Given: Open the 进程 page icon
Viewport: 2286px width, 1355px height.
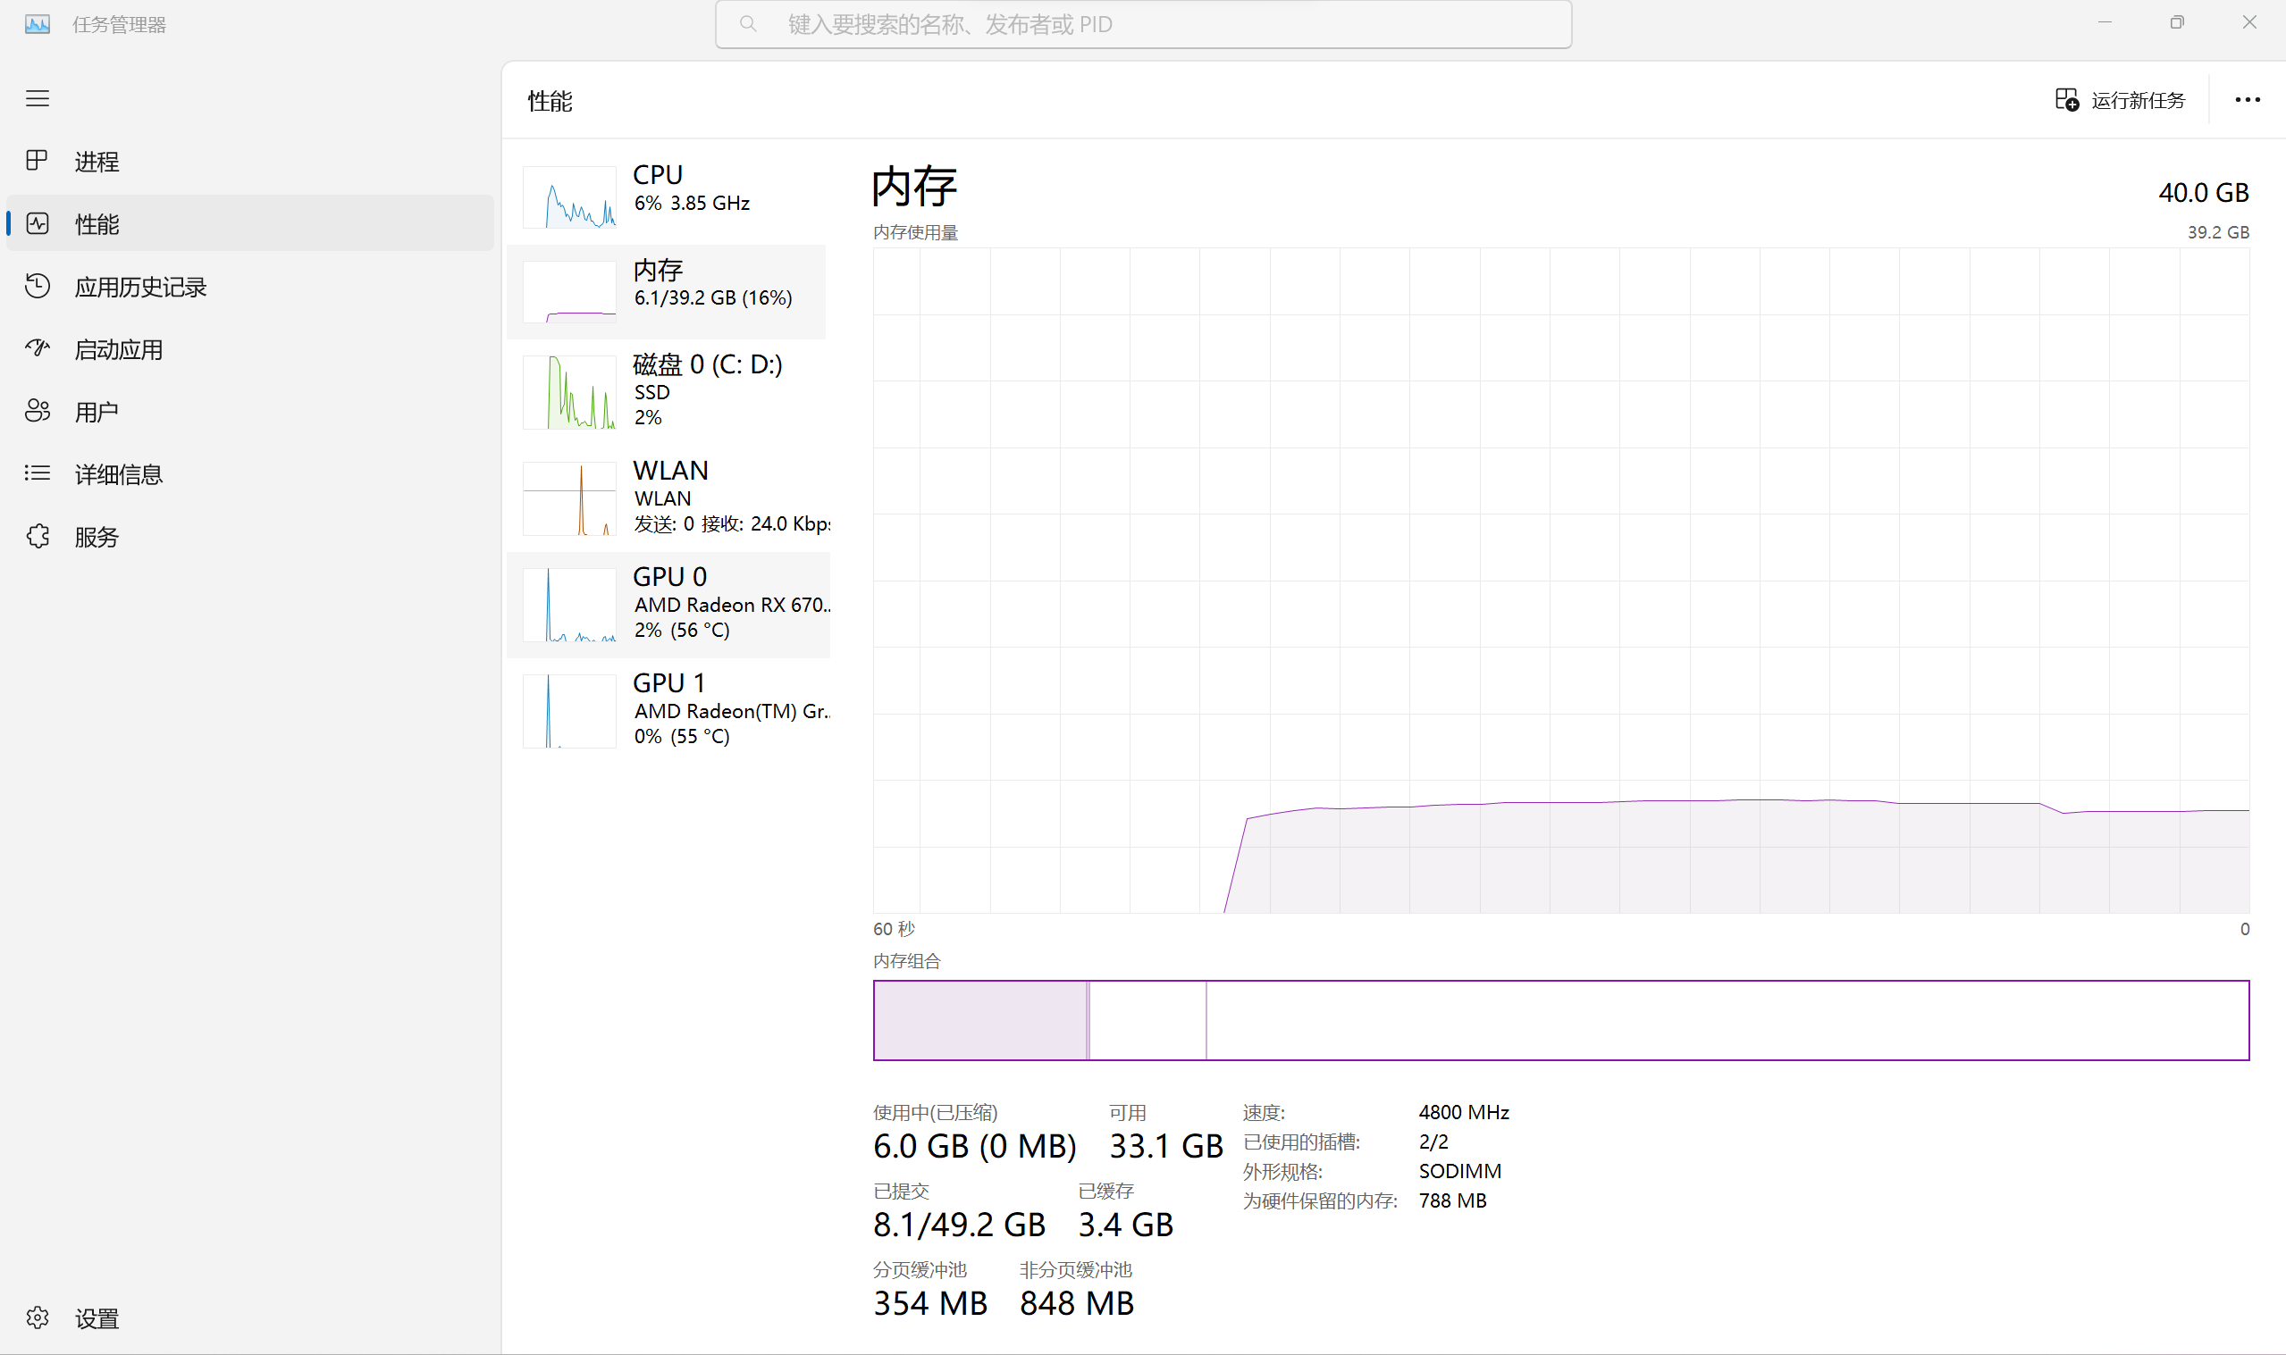Looking at the screenshot, I should [x=38, y=161].
